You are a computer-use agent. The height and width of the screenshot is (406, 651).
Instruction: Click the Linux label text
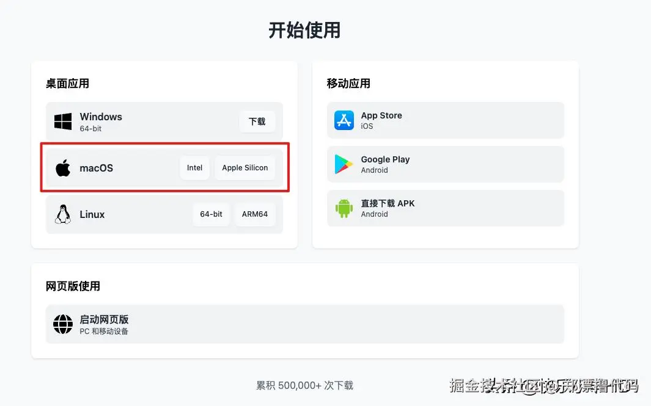[x=92, y=214]
